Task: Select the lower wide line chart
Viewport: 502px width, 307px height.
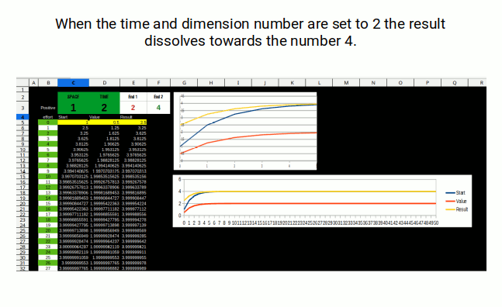Action: click(x=322, y=201)
